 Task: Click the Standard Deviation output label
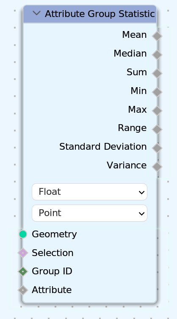(x=103, y=147)
